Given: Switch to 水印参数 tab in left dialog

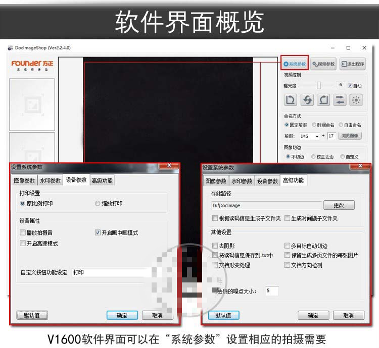Looking at the screenshot, I should (50, 181).
